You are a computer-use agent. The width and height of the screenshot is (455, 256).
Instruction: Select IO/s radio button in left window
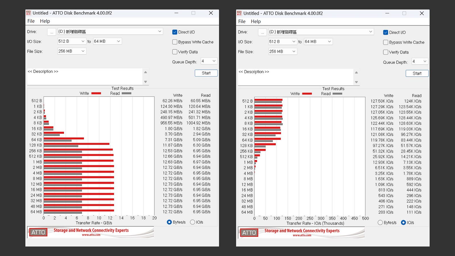(193, 222)
